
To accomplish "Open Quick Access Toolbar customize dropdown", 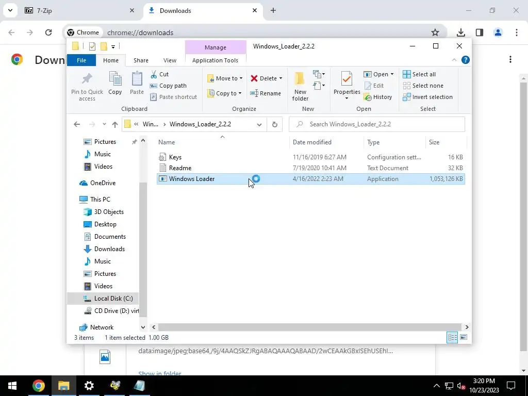I will point(113,46).
